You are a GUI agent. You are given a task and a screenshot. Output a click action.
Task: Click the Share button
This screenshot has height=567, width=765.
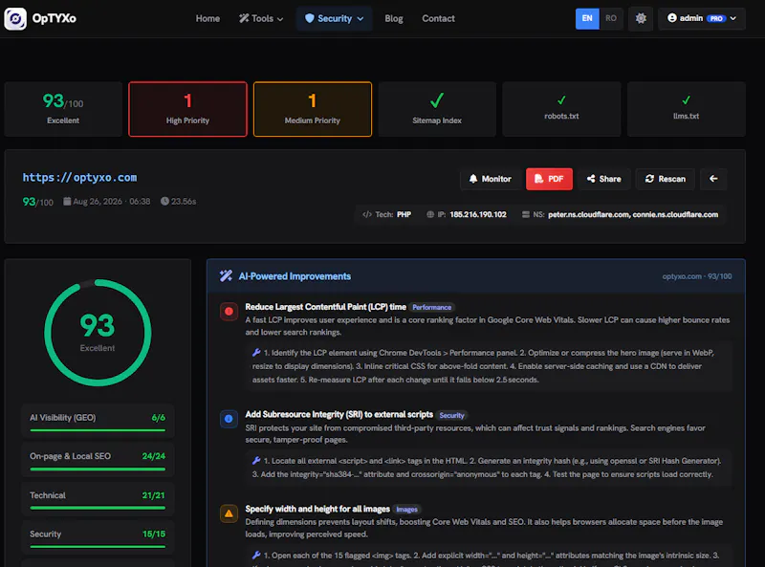[604, 179]
